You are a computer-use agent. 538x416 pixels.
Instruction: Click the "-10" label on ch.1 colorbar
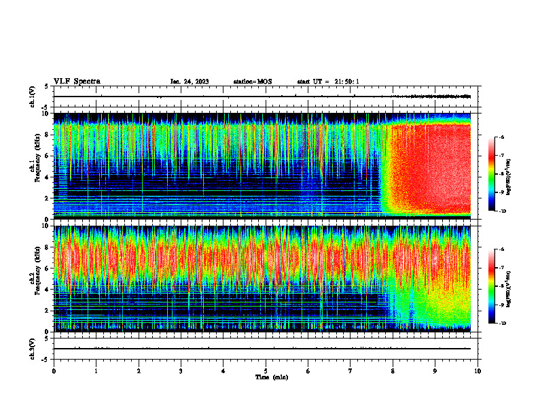click(x=502, y=211)
